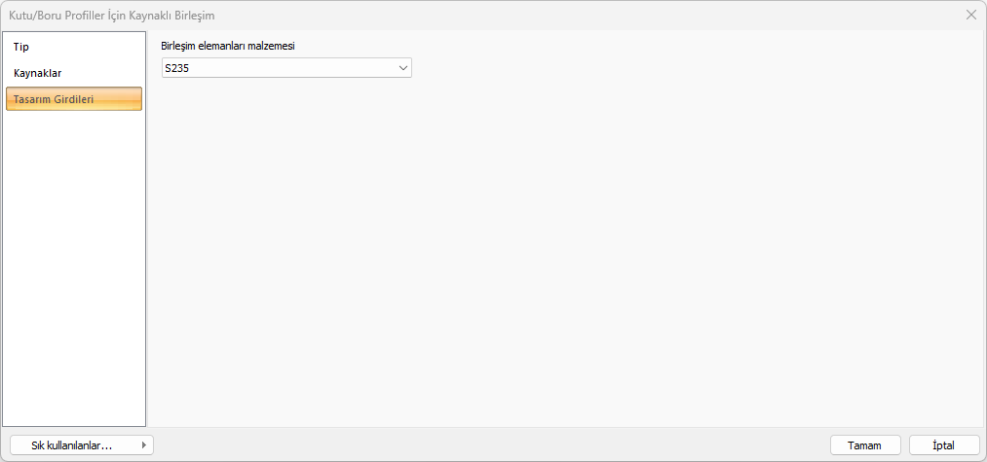Click the empty bottom button bar area
This screenshot has height=462, width=987.
coord(487,444)
